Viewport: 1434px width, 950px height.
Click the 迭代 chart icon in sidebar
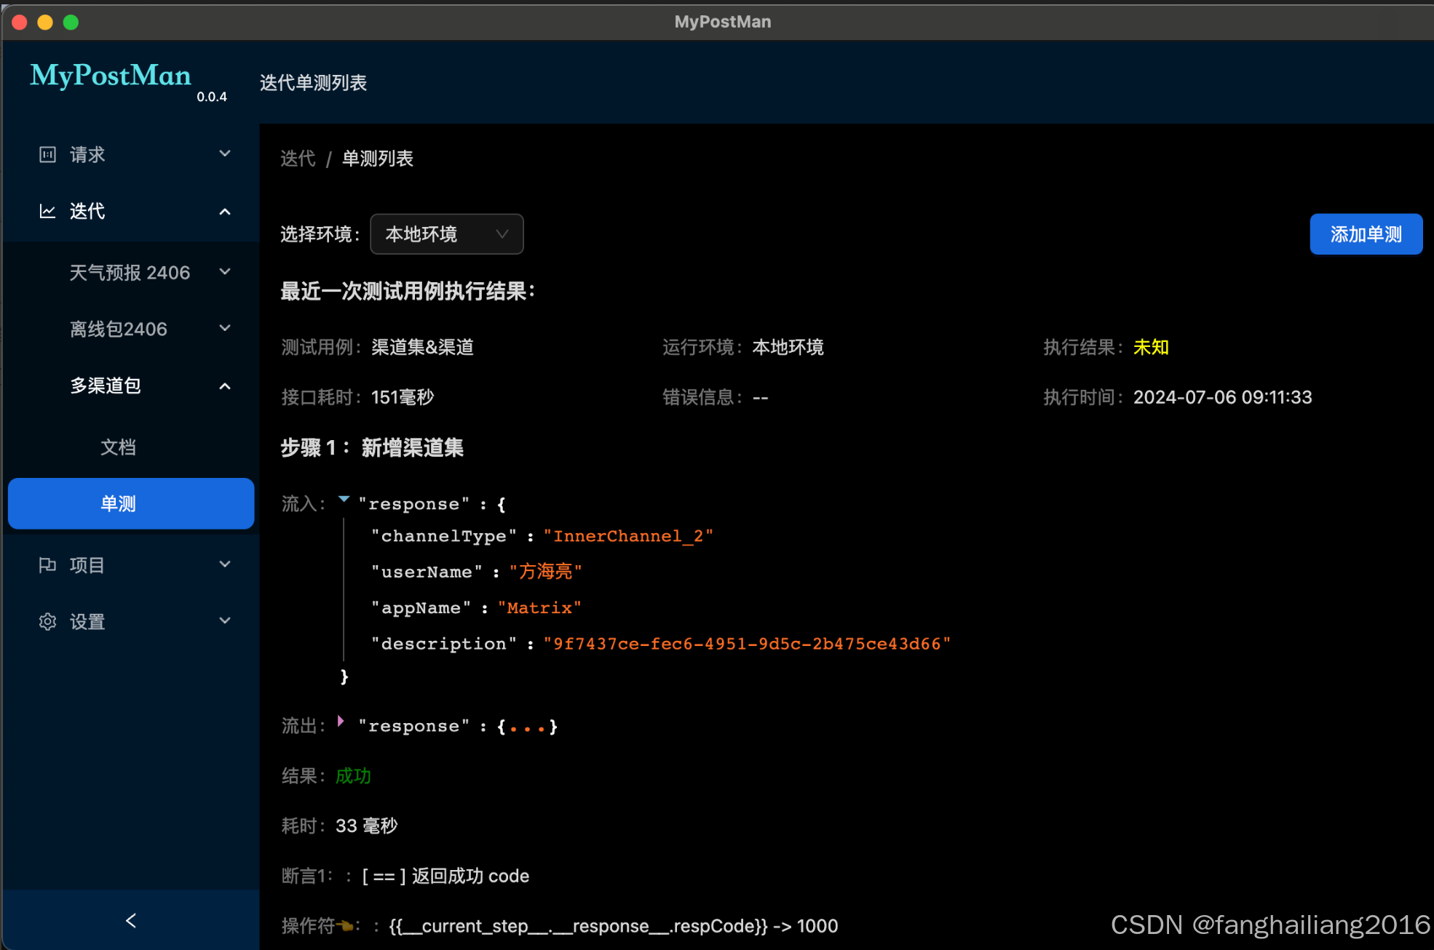[47, 211]
